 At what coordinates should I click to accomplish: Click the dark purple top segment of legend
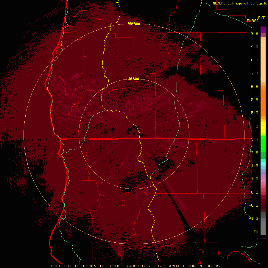263,30
